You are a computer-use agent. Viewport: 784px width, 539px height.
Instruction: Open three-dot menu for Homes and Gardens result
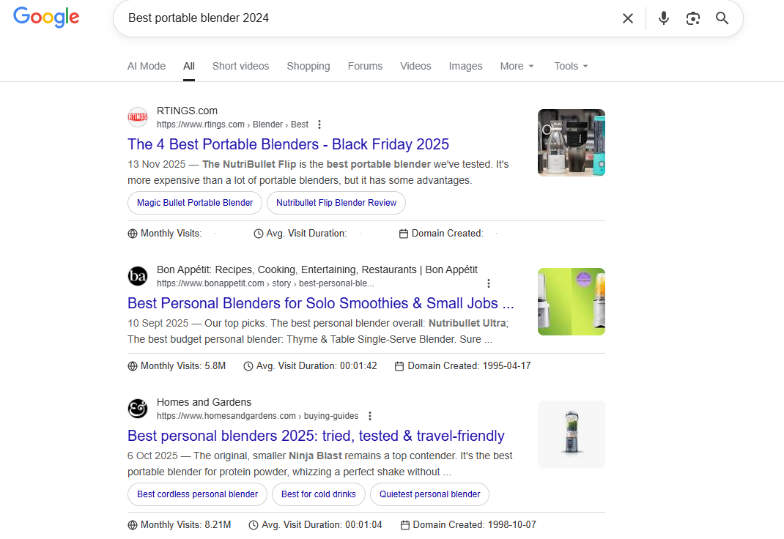tap(369, 416)
